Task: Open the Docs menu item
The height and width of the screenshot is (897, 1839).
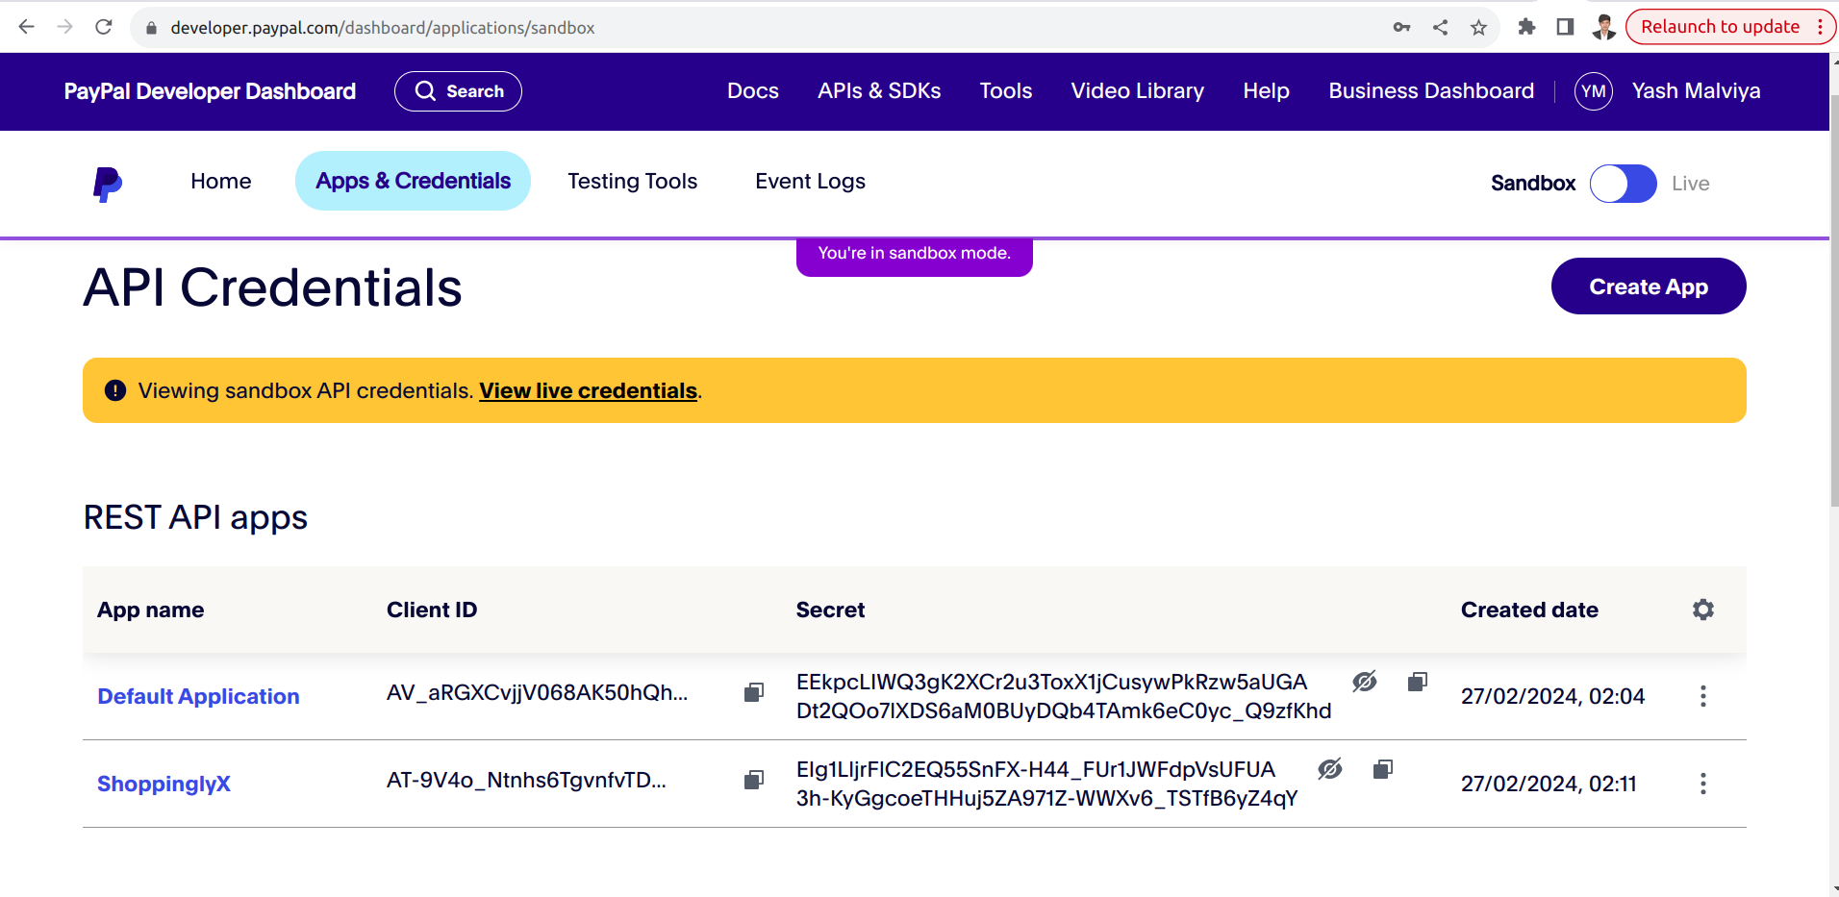Action: [x=752, y=90]
